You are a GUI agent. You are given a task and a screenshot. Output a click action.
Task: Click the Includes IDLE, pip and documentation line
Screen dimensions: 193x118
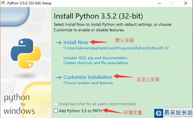[95, 58]
